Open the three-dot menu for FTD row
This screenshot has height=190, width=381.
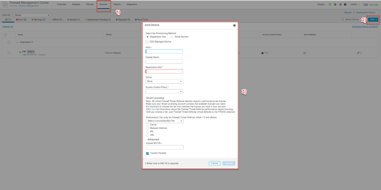click(x=361, y=53)
